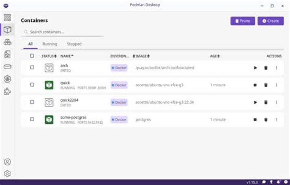Open the quick2204 container name

point(69,100)
